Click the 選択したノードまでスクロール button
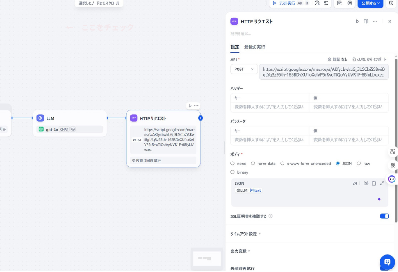This screenshot has width=398, height=272. [99, 3]
